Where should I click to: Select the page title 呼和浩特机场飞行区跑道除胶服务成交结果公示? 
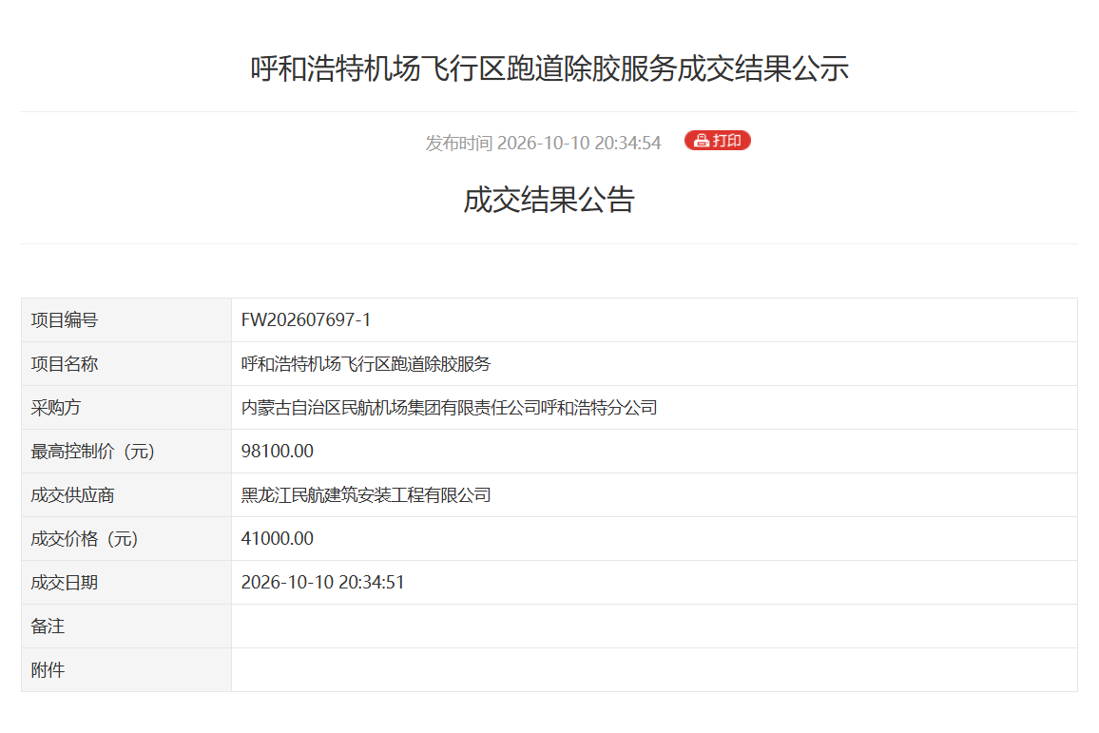click(x=549, y=68)
